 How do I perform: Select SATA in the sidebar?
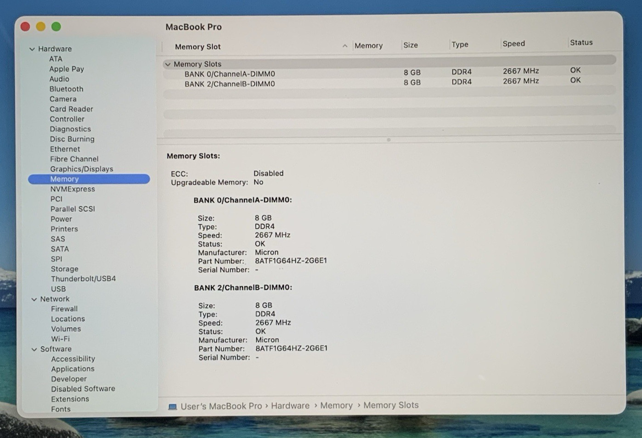pyautogui.click(x=60, y=249)
